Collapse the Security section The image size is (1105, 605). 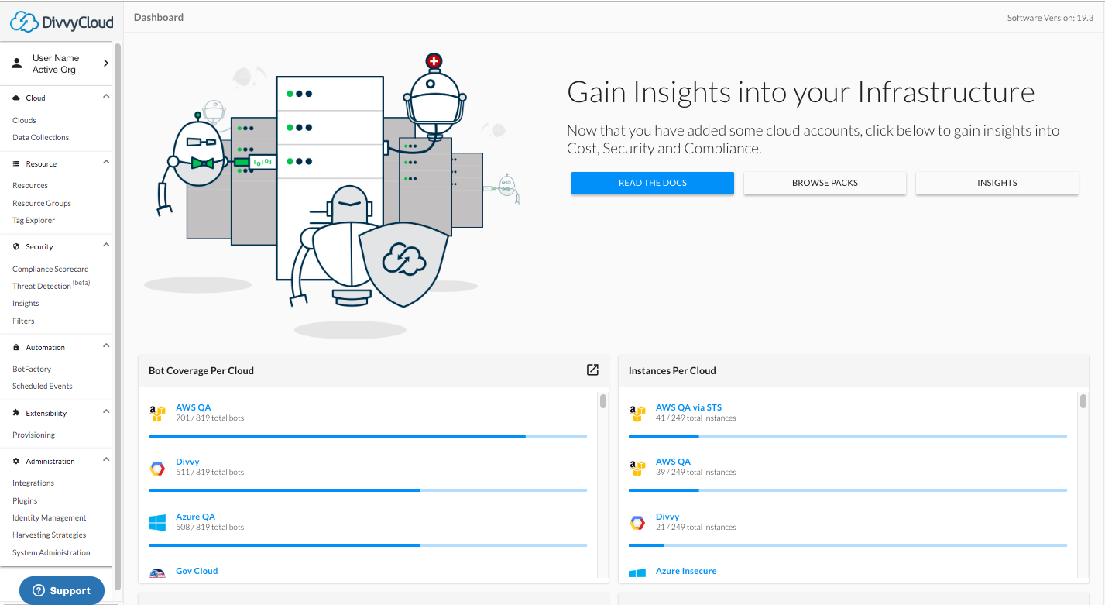point(106,246)
